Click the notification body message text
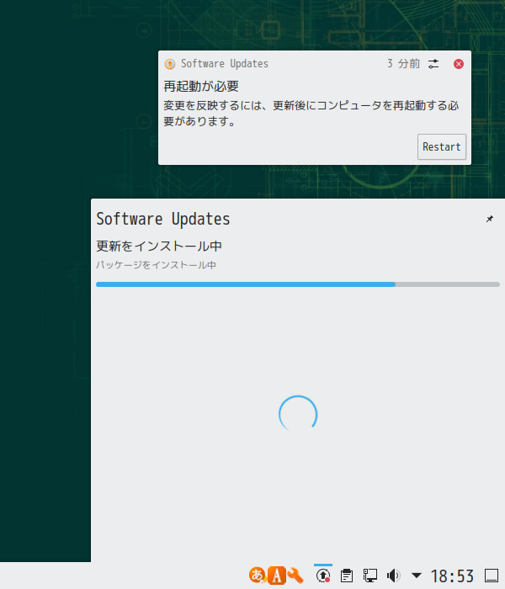The width and height of the screenshot is (505, 589). pos(311,113)
